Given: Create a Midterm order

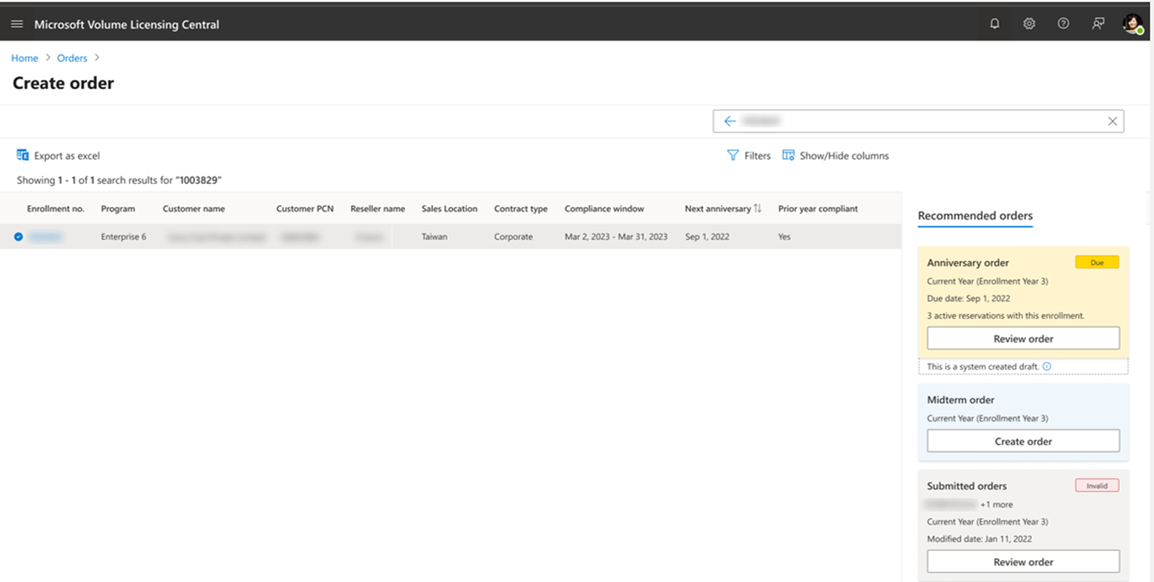Looking at the screenshot, I should point(1023,441).
